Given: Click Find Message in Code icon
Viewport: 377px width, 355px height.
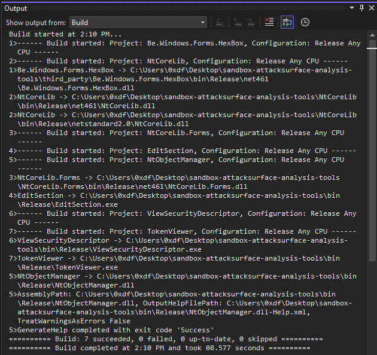Looking at the screenshot, I should point(221,22).
